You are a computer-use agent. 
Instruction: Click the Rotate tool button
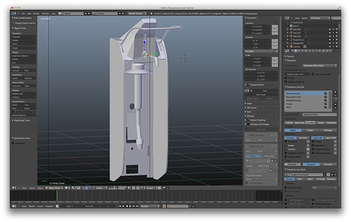(23, 40)
